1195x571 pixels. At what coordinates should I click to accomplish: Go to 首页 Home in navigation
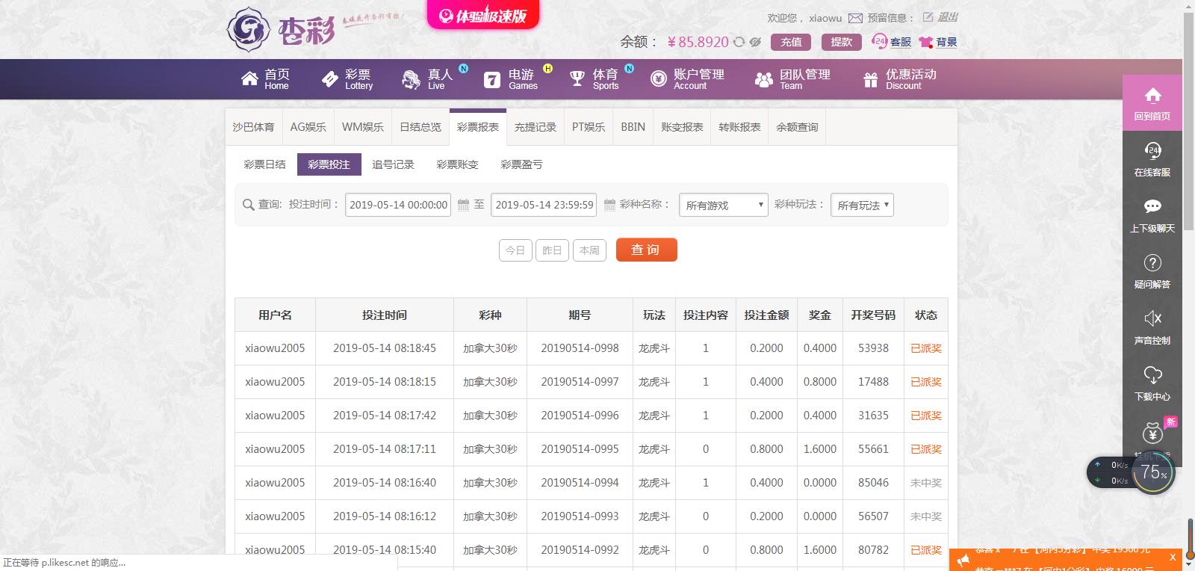pyautogui.click(x=265, y=78)
